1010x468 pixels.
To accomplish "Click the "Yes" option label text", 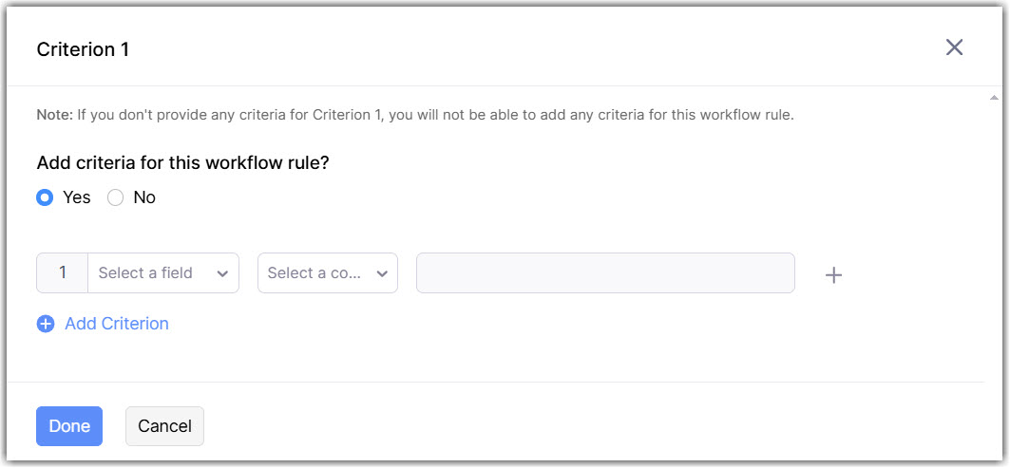I will point(77,197).
